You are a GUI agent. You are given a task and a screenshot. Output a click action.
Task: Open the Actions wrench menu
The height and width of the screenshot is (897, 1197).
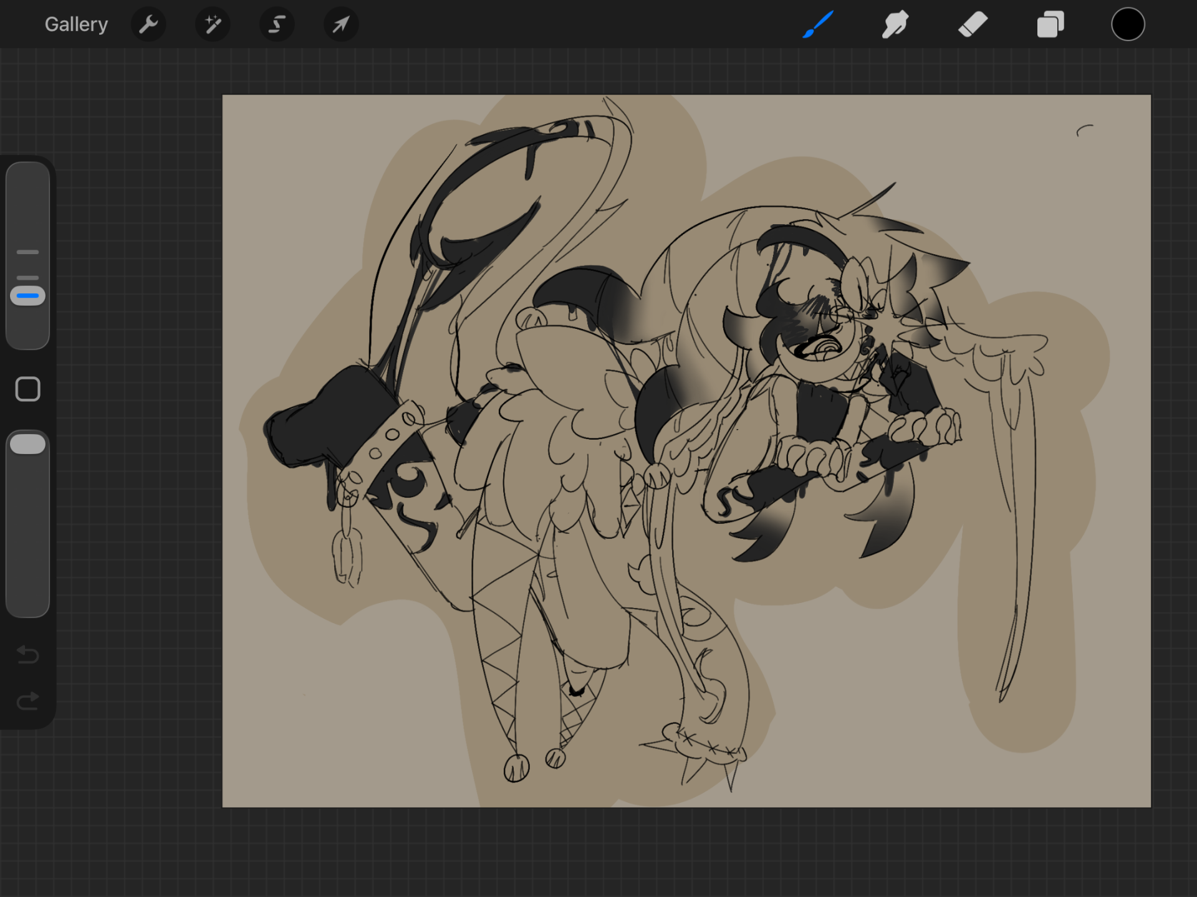[x=148, y=24]
